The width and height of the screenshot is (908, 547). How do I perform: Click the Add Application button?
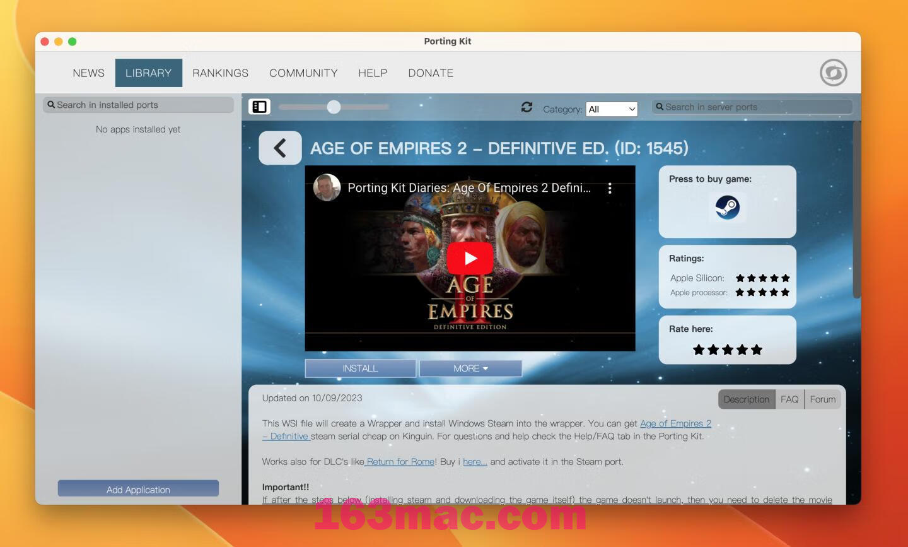pos(138,489)
